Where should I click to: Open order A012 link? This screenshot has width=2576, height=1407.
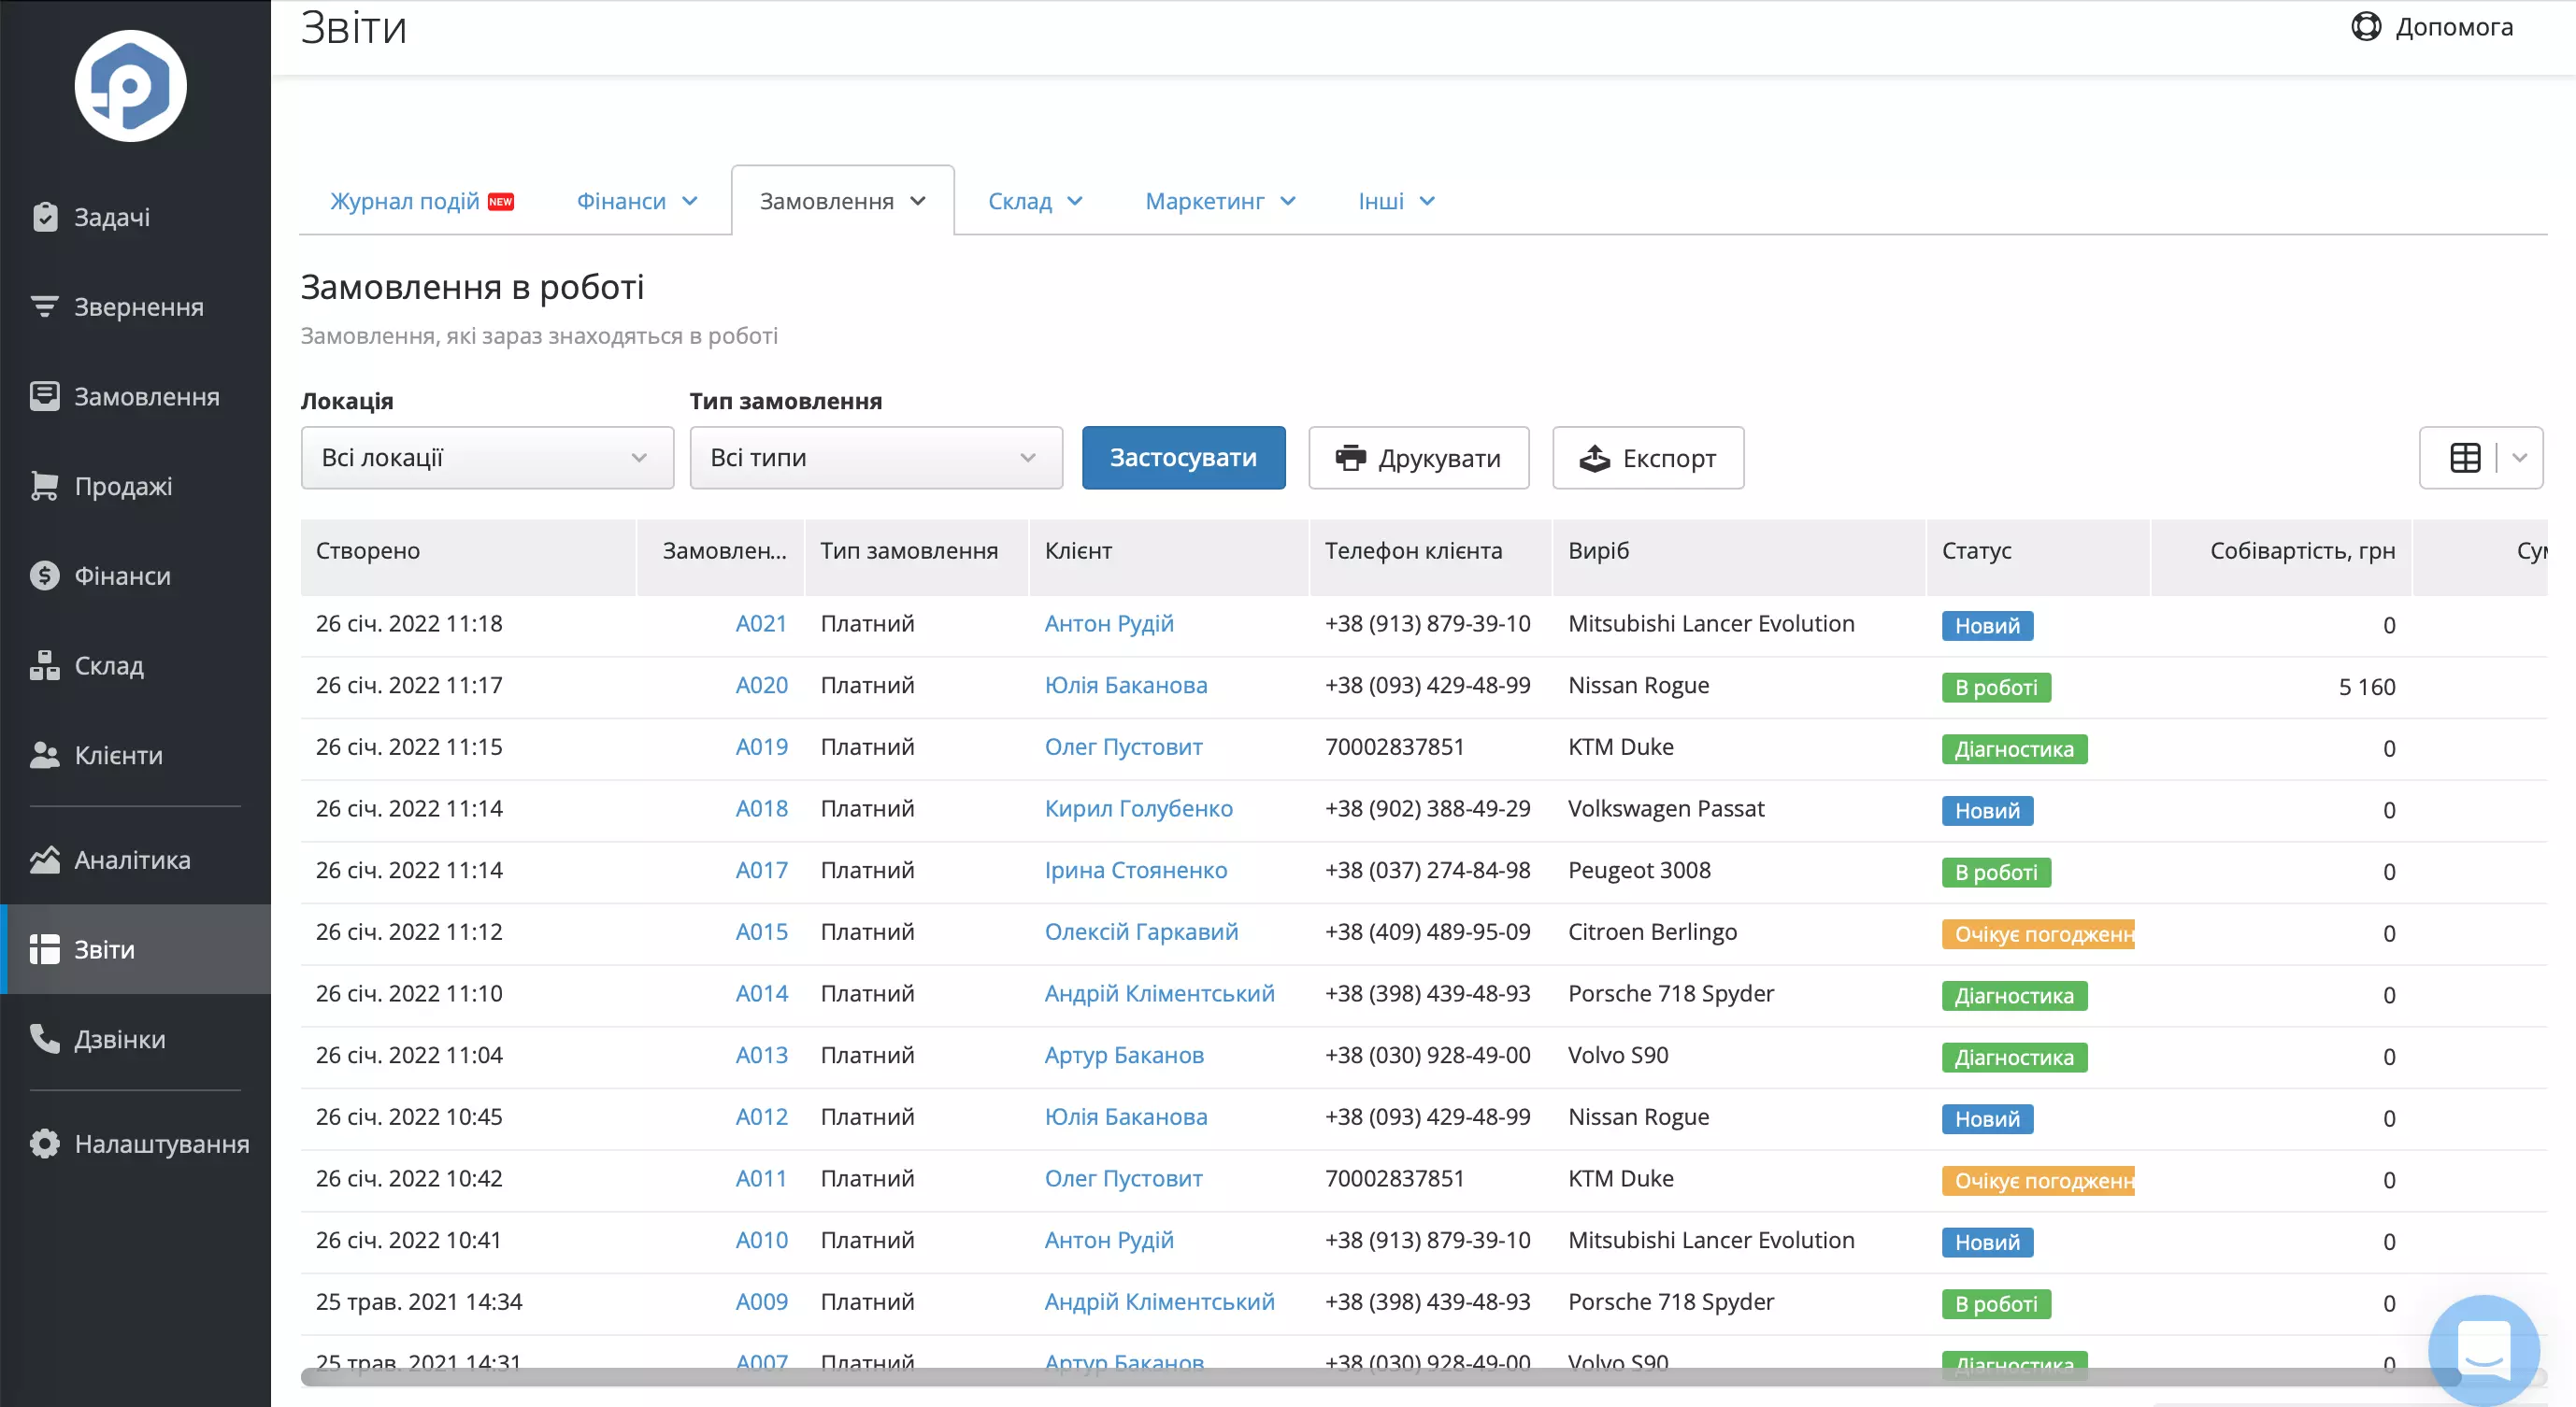[761, 1116]
